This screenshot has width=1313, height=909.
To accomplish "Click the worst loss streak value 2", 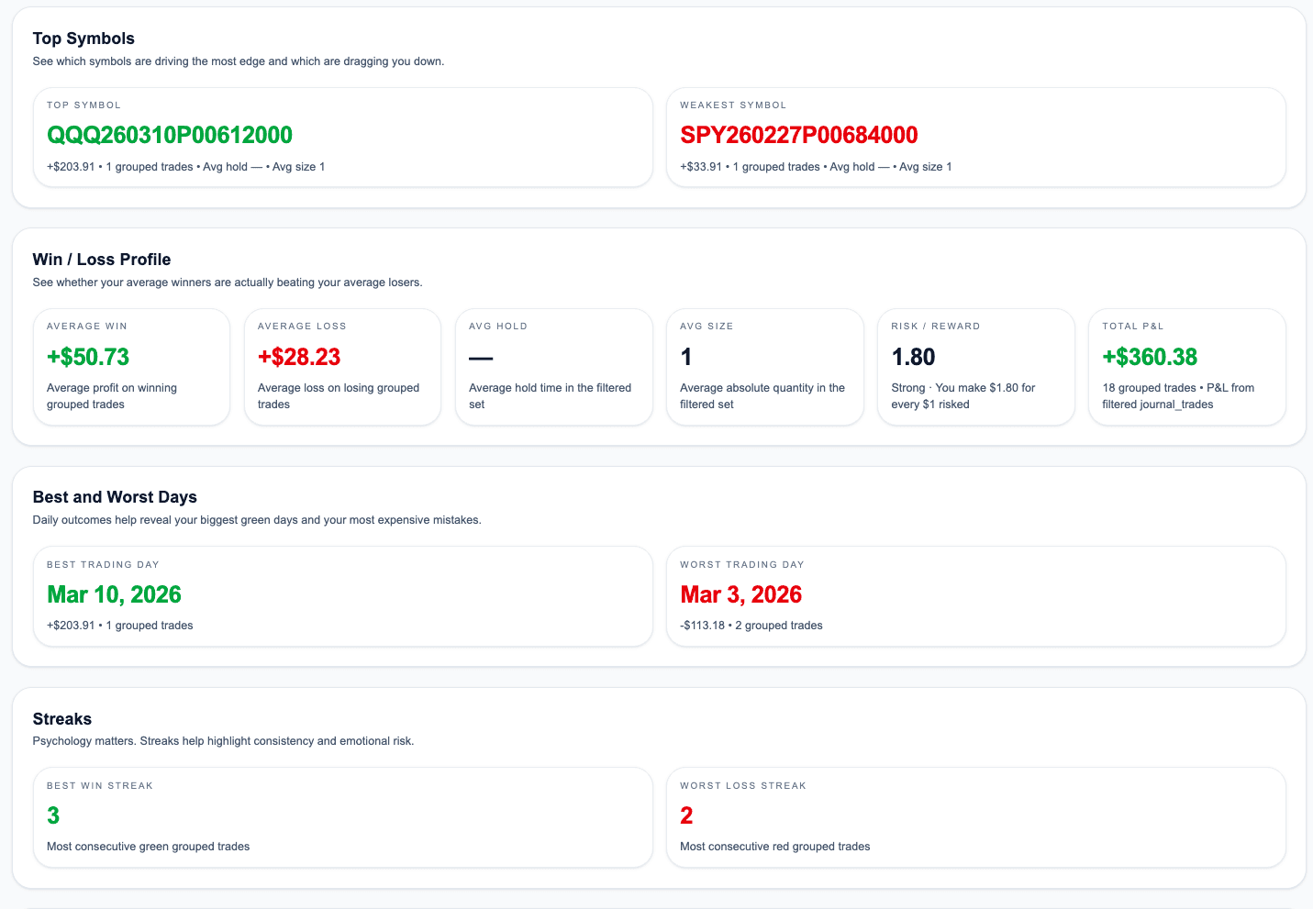I will 686,815.
